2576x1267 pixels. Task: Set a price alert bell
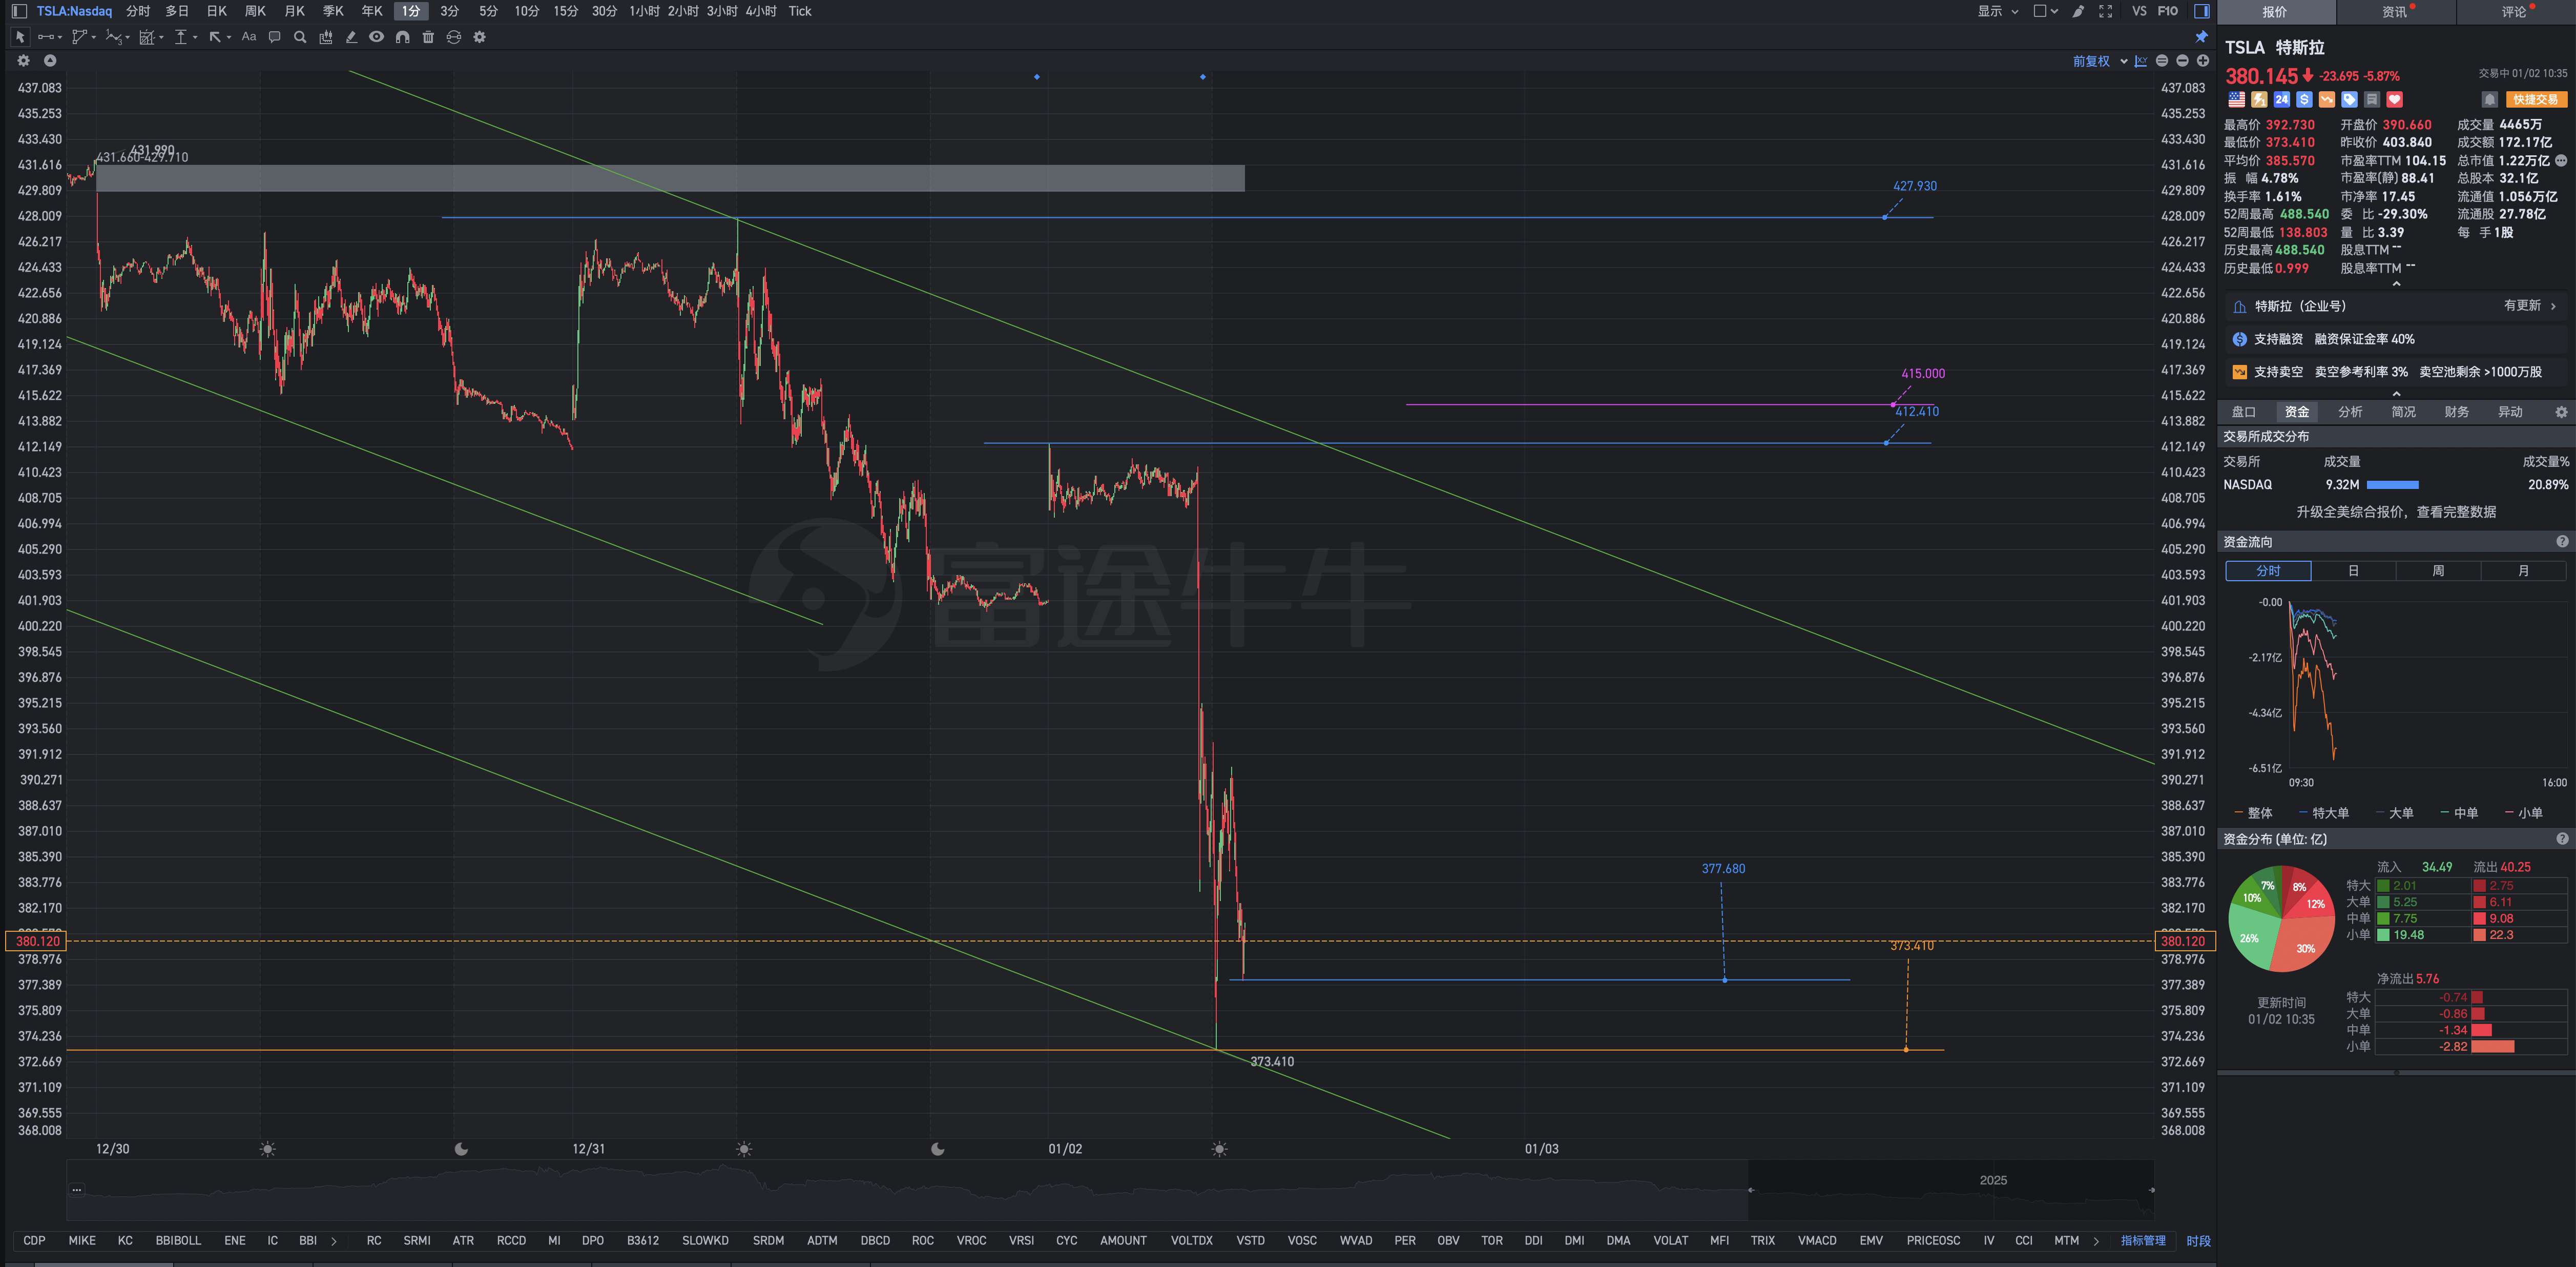pos(2490,100)
